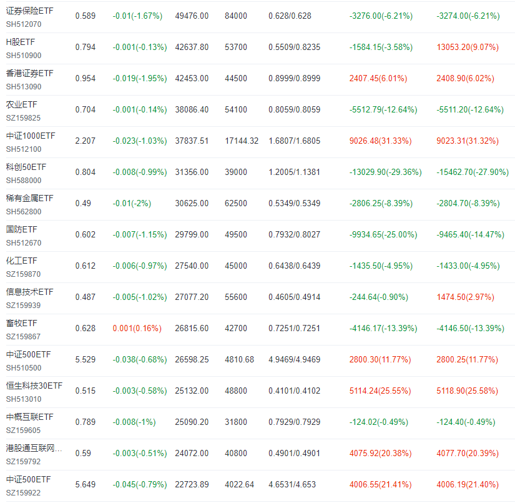Click the code SZ159792

(x=23, y=462)
